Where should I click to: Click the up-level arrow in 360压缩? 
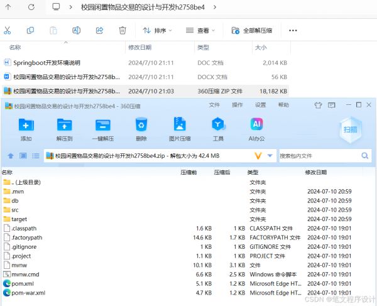point(11,156)
